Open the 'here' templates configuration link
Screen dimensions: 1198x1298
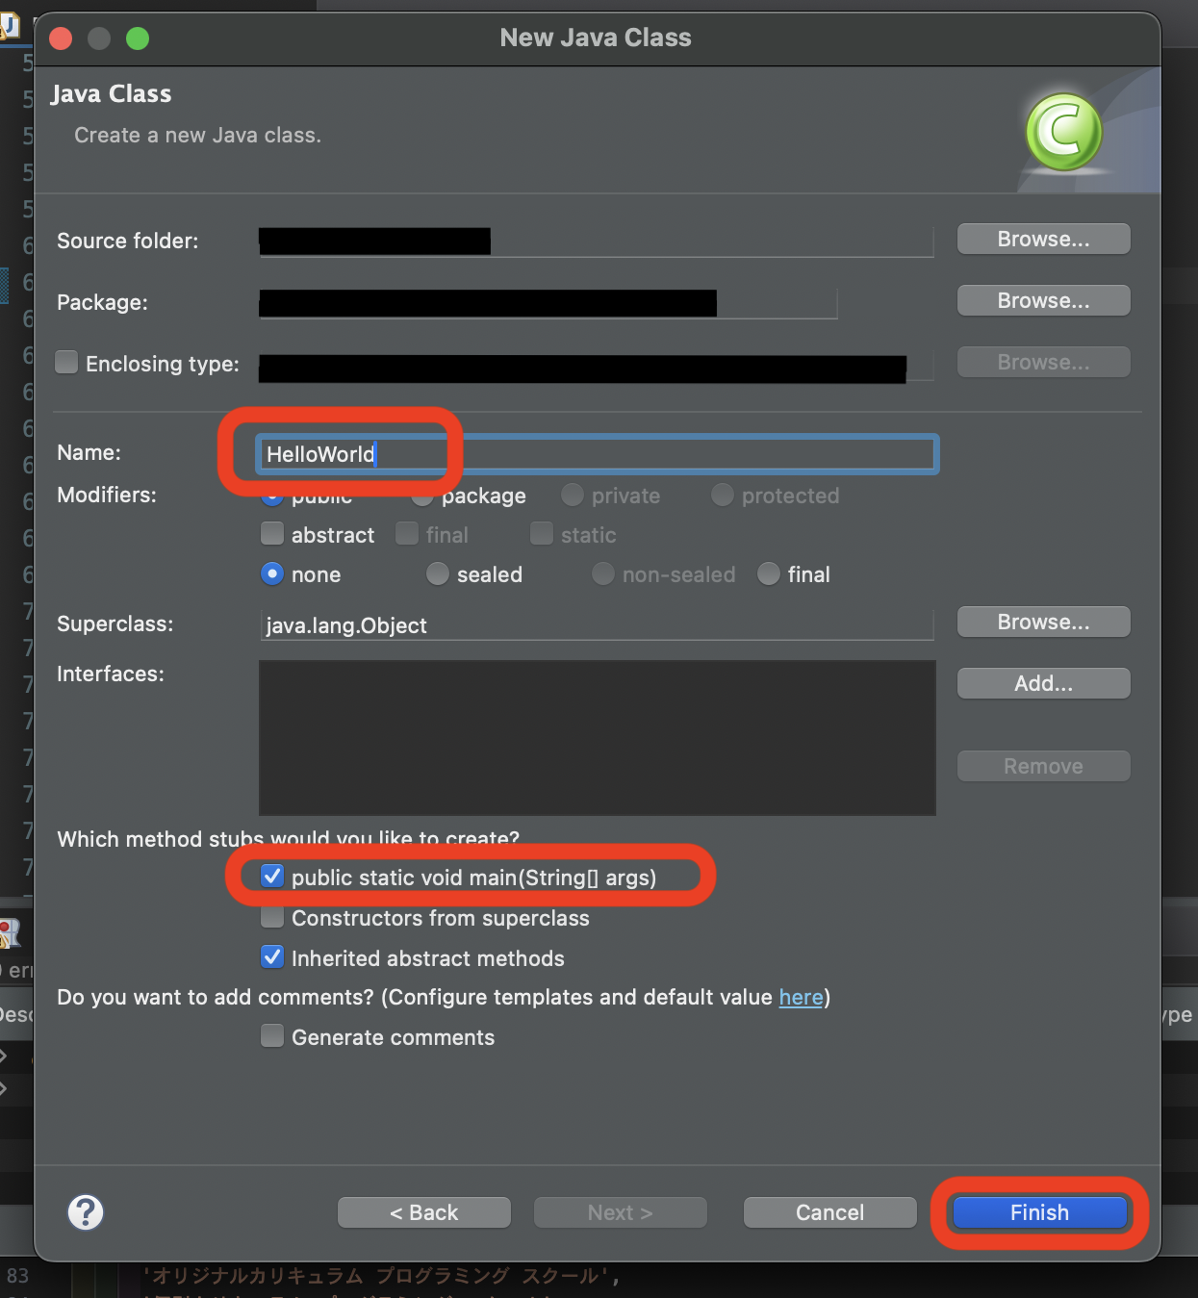click(801, 997)
